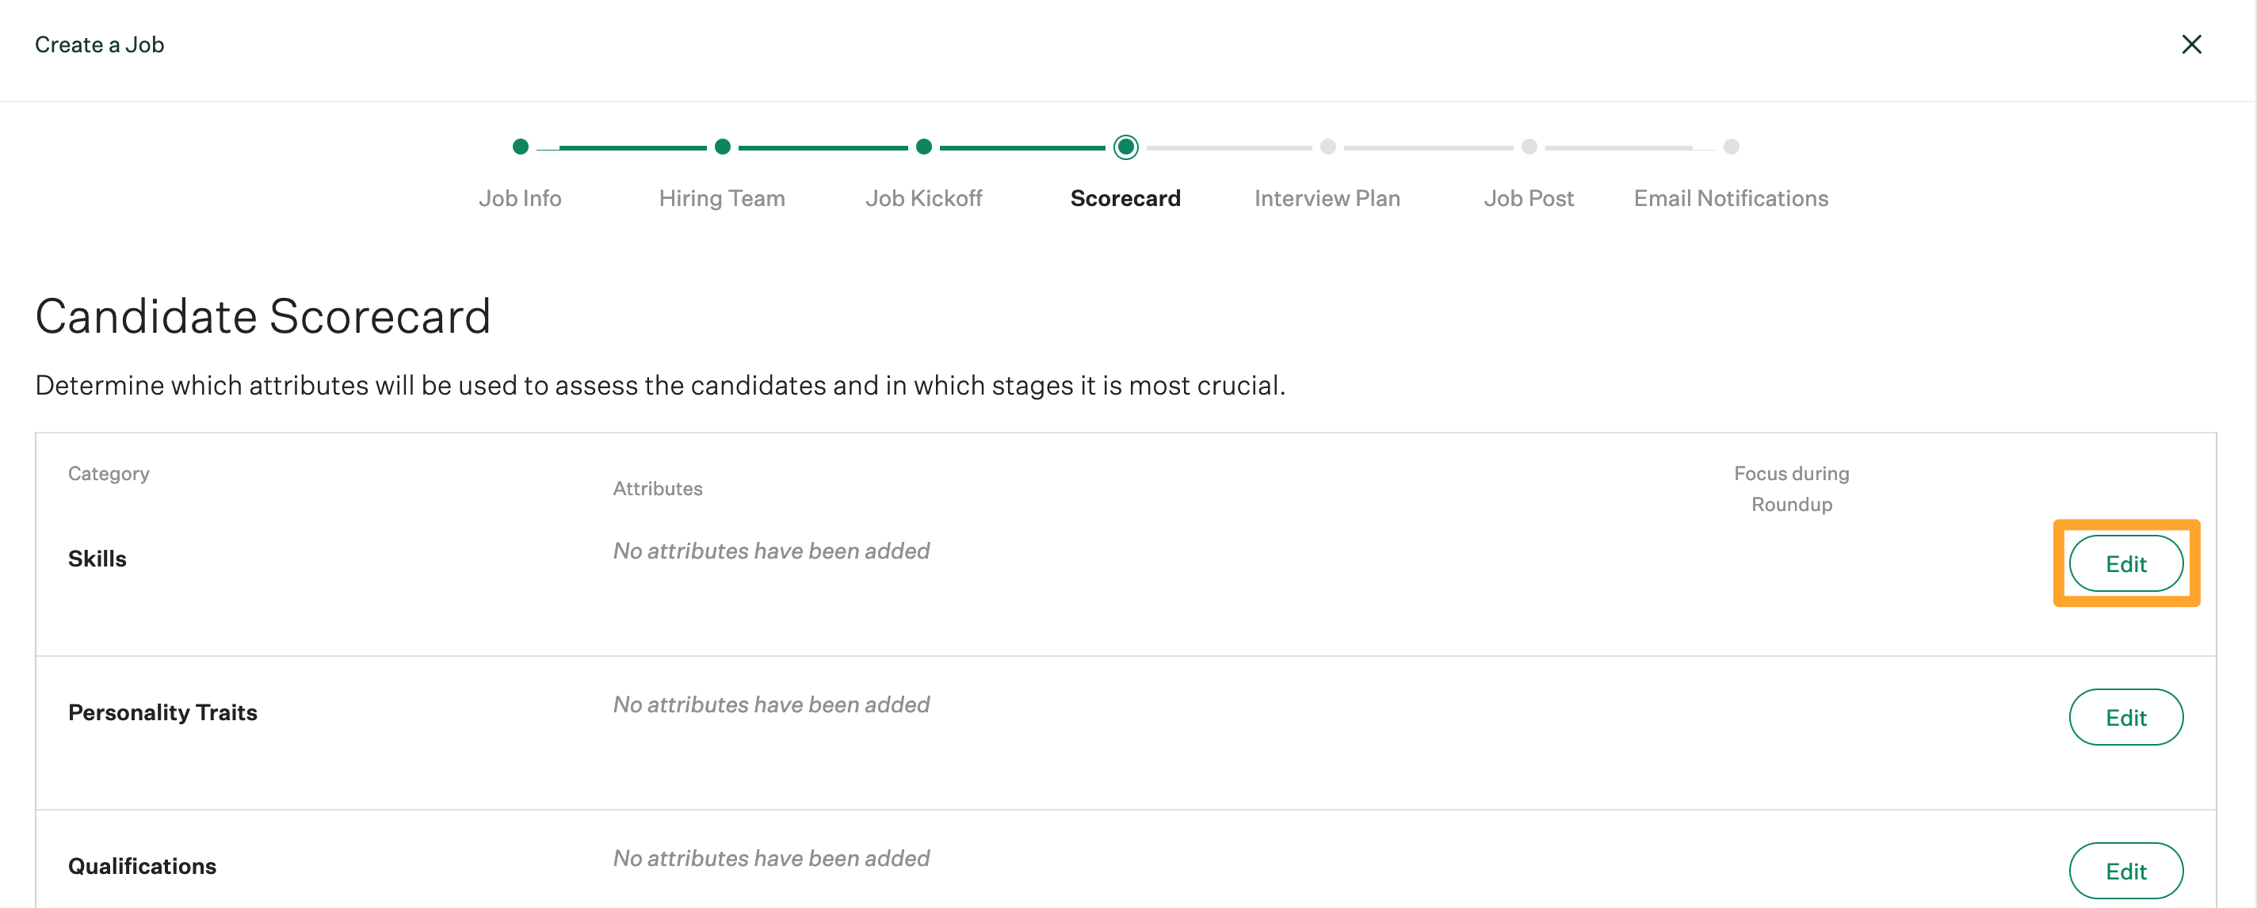The image size is (2257, 908).
Task: Close the Create a Job dialog
Action: pyautogui.click(x=2190, y=44)
